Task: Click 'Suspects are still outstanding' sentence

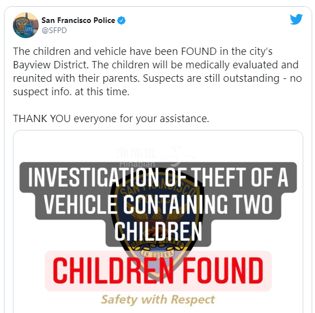Action: pyautogui.click(x=211, y=78)
